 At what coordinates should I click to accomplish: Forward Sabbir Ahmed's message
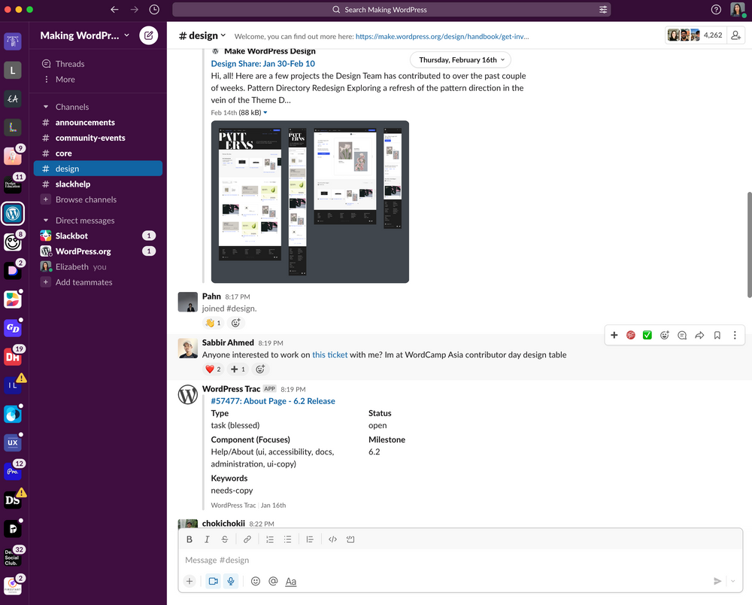click(x=699, y=335)
